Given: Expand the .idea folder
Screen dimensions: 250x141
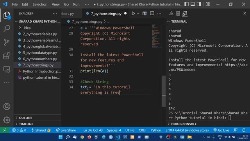Looking at the screenshot, I should pos(37,28).
